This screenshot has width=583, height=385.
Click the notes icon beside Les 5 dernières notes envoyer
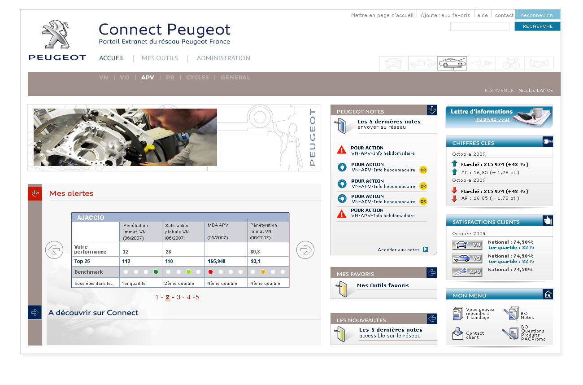coord(341,126)
